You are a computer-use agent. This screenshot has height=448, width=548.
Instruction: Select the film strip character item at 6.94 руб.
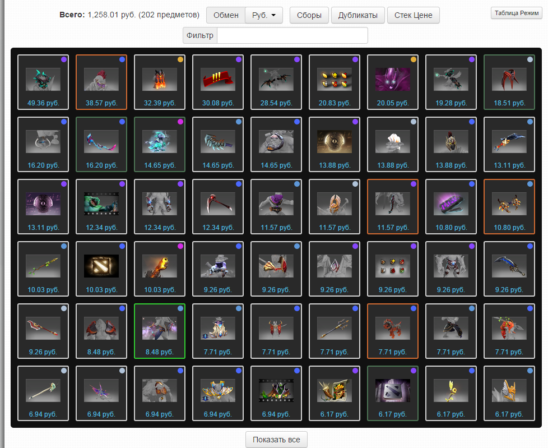(x=276, y=394)
